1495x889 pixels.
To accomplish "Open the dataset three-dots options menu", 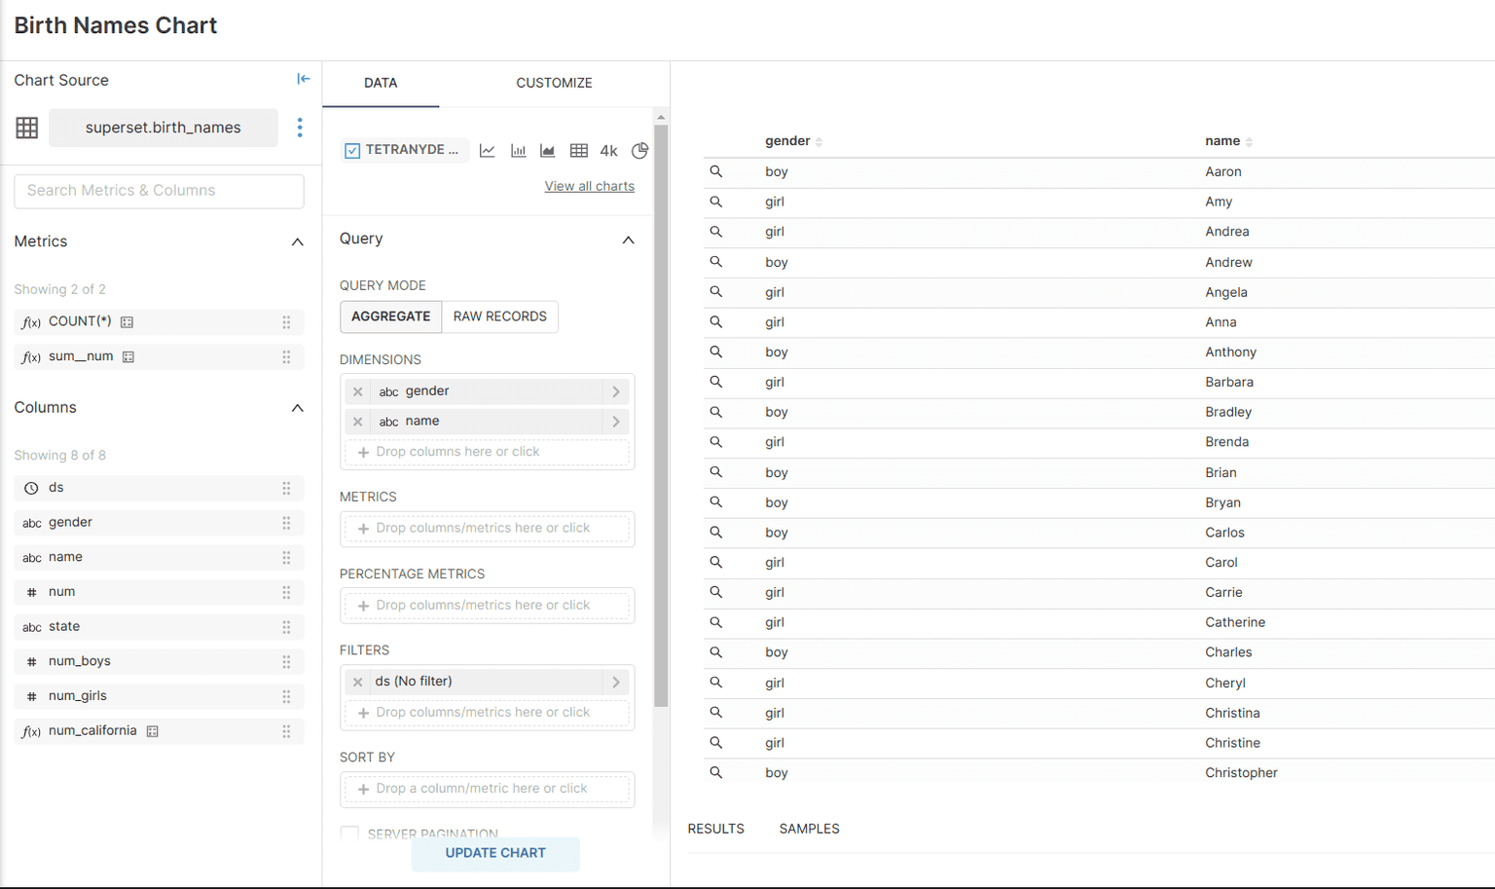I will pos(300,128).
